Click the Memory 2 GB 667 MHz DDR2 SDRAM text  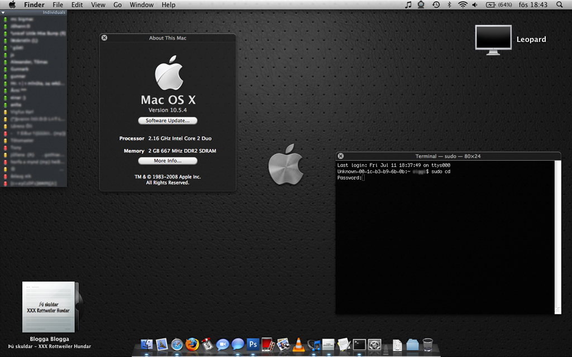tap(170, 151)
